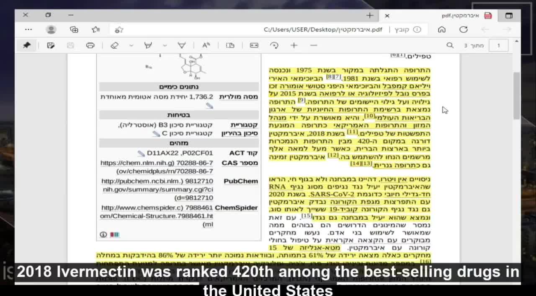
Task: Click the PubChem label link
Action: coord(241,181)
